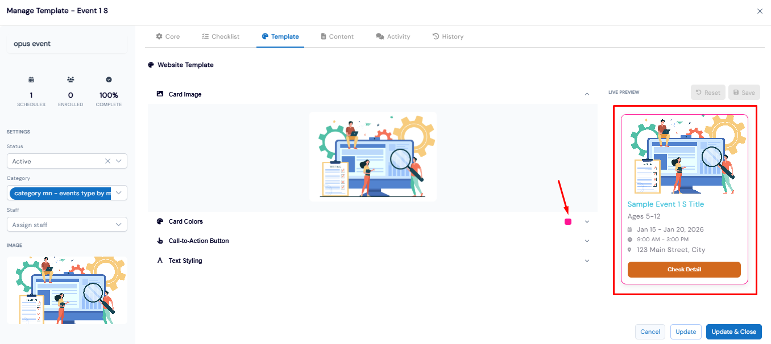Click the palette icon beside Website Template
771x344 pixels.
click(151, 65)
